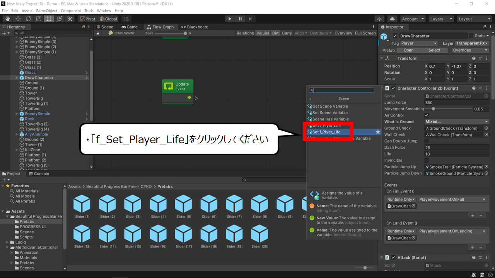Enable Can Double Jump checkbox

pos(427,141)
